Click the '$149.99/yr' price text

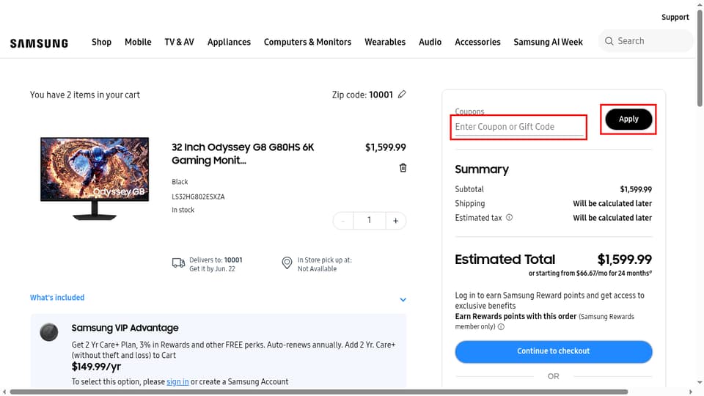pos(96,367)
